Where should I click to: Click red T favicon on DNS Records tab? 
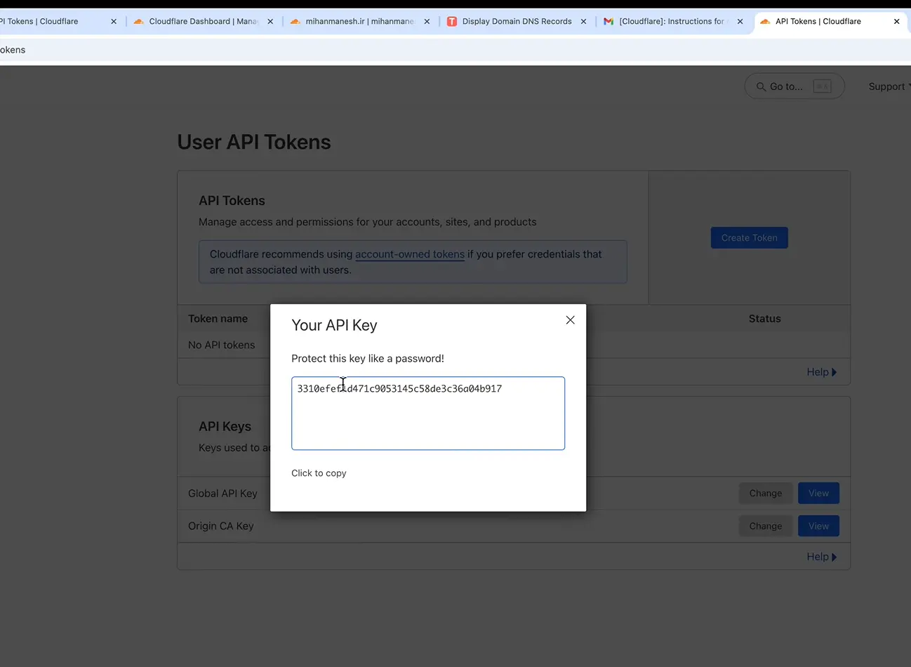tap(452, 22)
